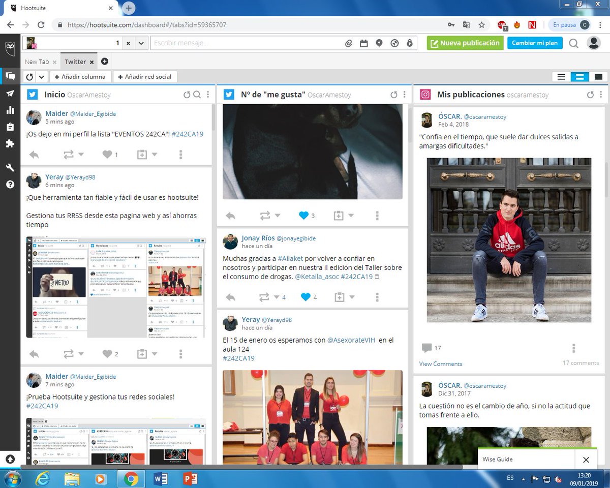Viewport: 610px width, 488px height.
Task: Click the Chrome address bar URL
Action: (x=147, y=25)
